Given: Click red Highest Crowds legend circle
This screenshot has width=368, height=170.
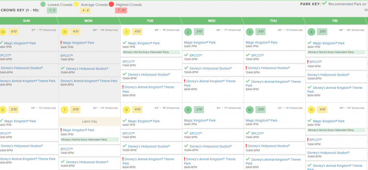Looking at the screenshot, I should [x=111, y=4].
